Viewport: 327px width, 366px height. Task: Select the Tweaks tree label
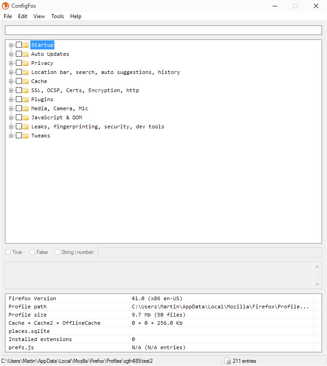[41, 136]
